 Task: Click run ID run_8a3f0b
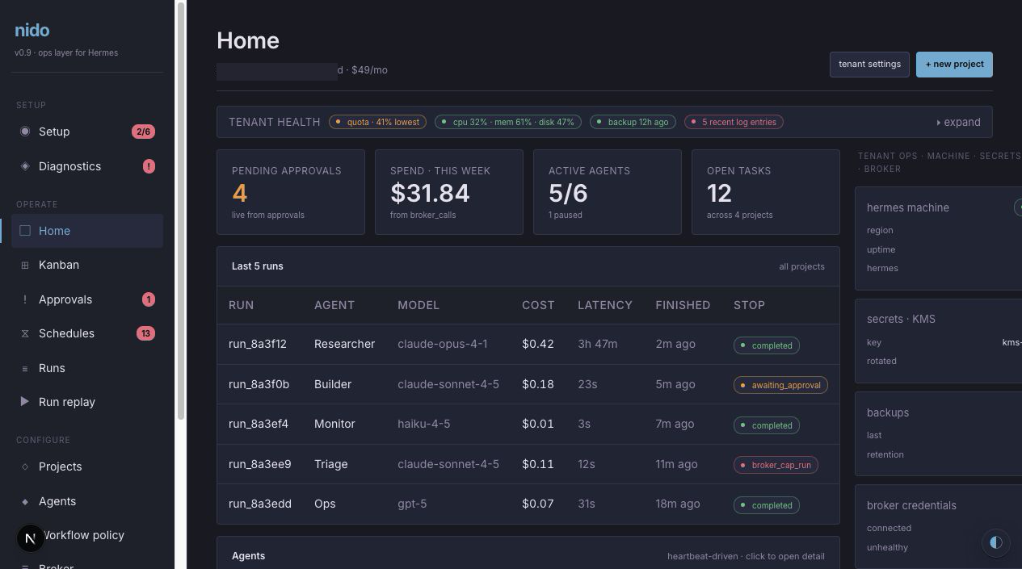259,384
